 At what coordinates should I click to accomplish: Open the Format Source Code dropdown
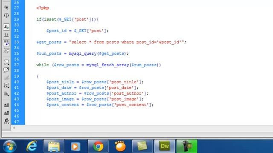pyautogui.click(x=6, y=121)
